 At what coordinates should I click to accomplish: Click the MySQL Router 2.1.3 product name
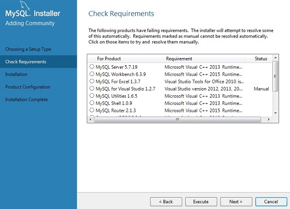tap(116, 110)
